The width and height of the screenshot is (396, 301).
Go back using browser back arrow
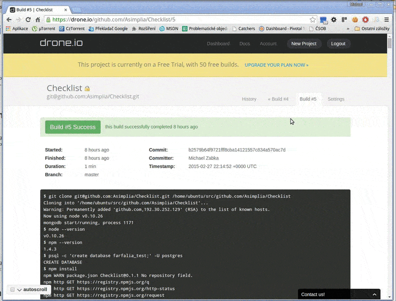pyautogui.click(x=9, y=20)
